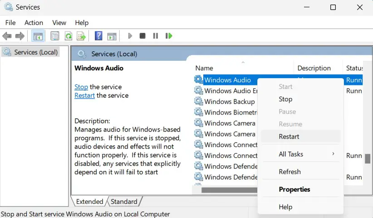Sort by the Description column header
This screenshot has width=373, height=218.
click(318, 68)
